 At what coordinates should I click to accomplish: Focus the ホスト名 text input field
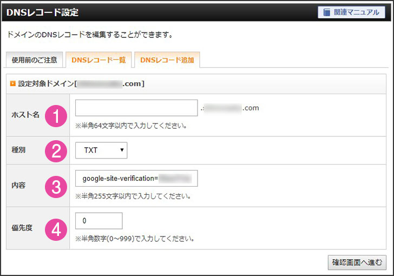point(136,108)
